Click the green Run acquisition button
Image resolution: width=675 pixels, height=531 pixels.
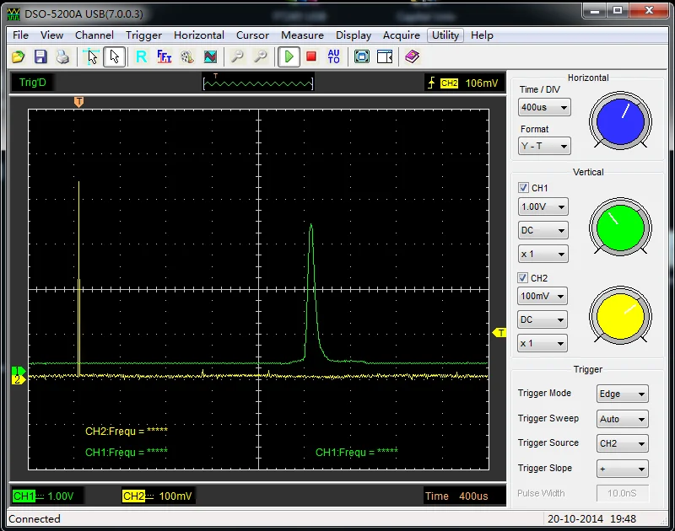click(289, 56)
